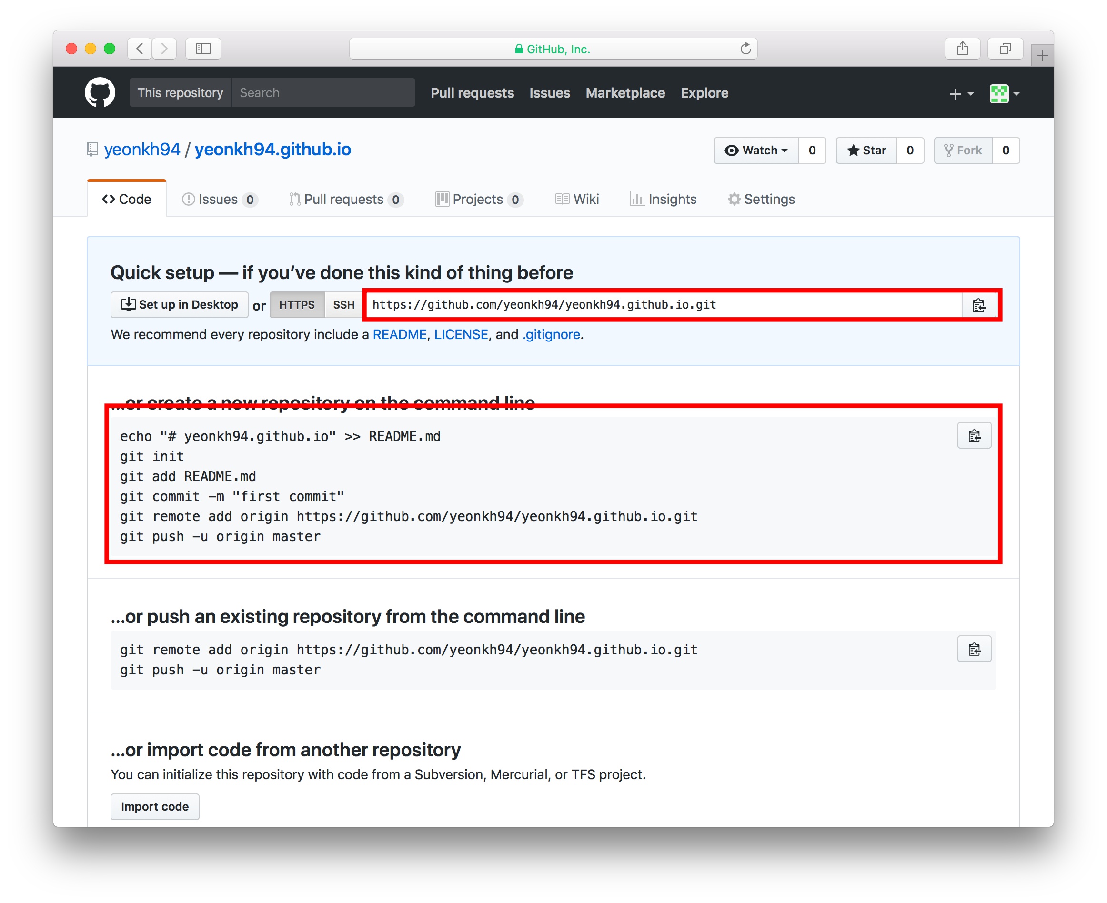Open a new tab with the plus button
Screen dimensions: 1107x903
coord(1042,56)
